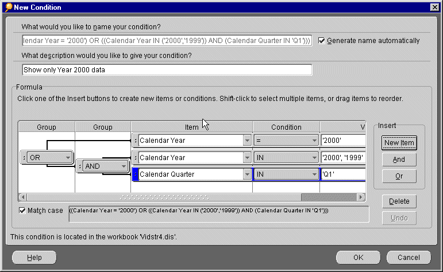Toggle the Match case checkbox

click(x=22, y=211)
